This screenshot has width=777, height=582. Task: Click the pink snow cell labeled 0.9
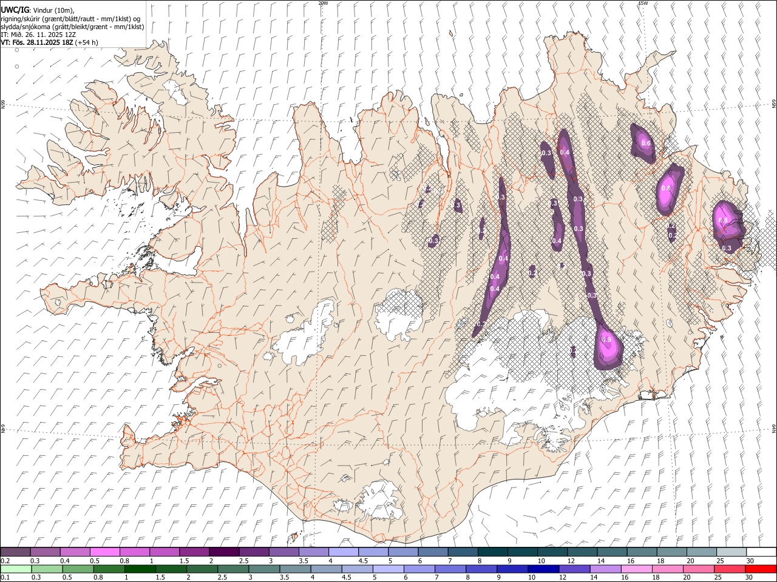[608, 346]
